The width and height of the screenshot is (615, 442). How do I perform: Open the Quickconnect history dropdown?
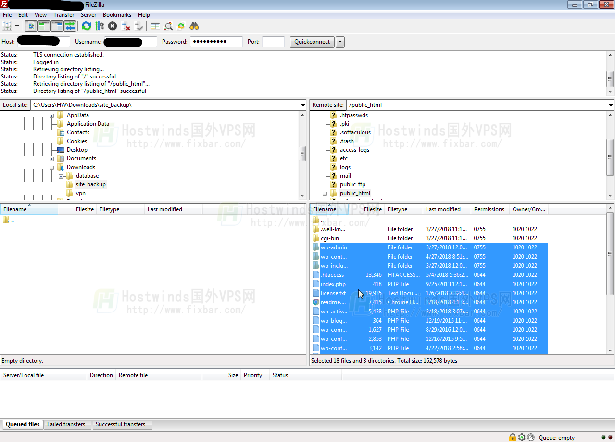(340, 42)
